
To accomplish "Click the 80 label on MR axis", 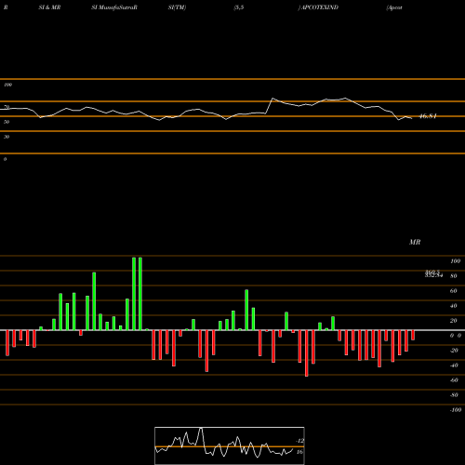I will click(454, 276).
